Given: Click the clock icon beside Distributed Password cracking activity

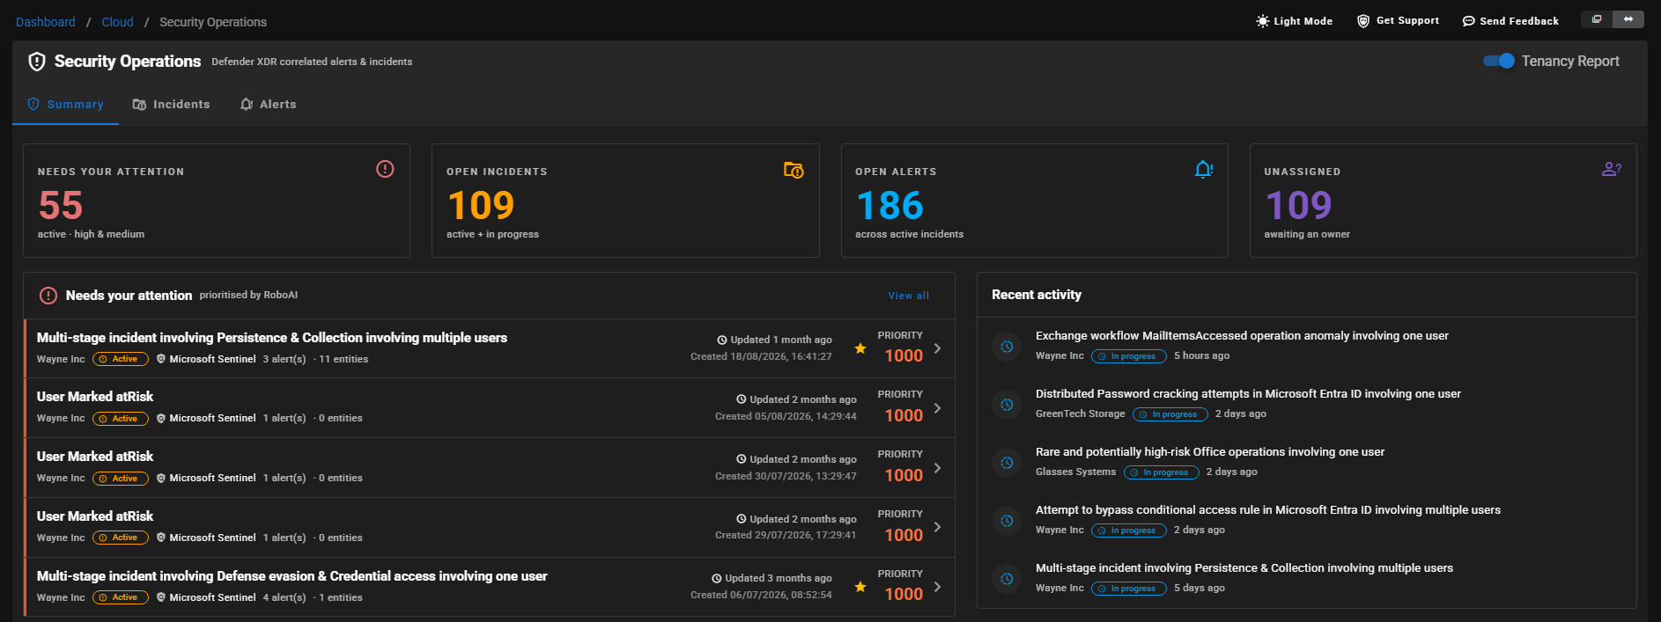Looking at the screenshot, I should 1007,405.
